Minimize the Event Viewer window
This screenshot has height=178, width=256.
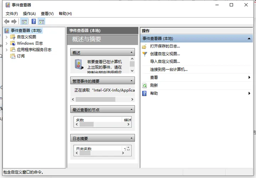coord(217,5)
